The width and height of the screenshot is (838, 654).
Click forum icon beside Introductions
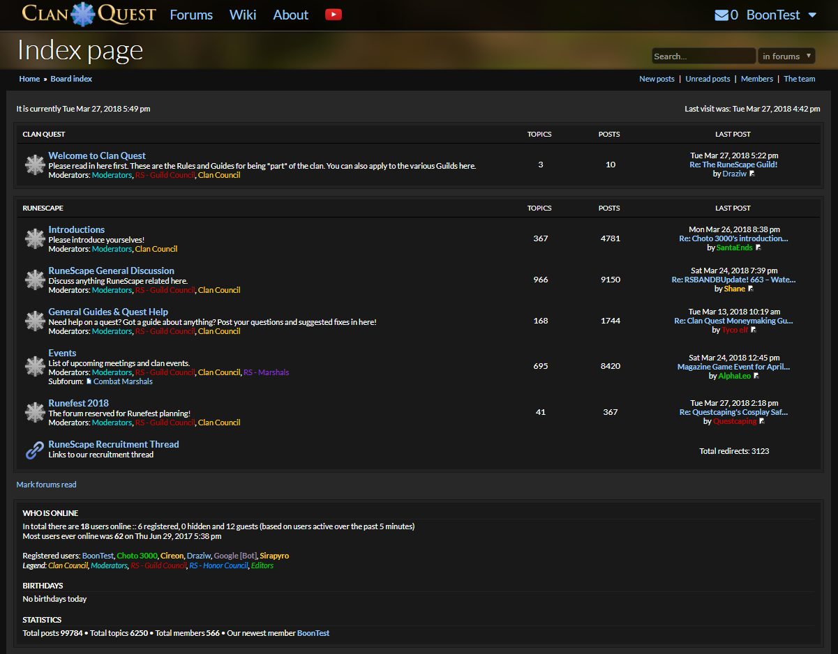pos(35,238)
